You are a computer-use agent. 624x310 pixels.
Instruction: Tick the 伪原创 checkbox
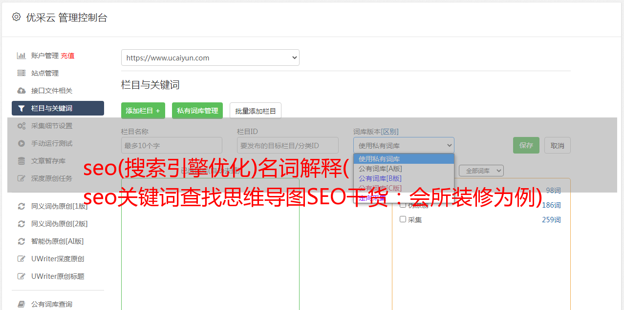pos(403,205)
